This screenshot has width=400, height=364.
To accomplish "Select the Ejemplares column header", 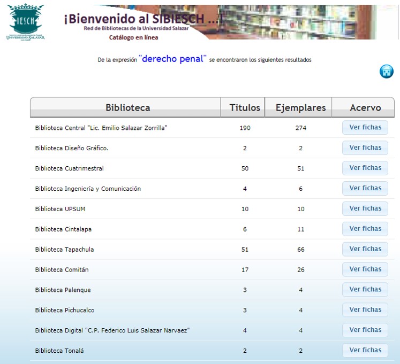I will [x=300, y=107].
